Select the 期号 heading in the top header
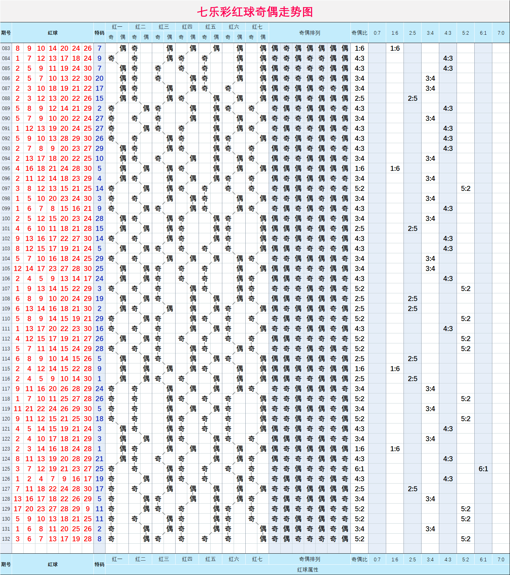This screenshot has height=575, width=510. pos(6,33)
